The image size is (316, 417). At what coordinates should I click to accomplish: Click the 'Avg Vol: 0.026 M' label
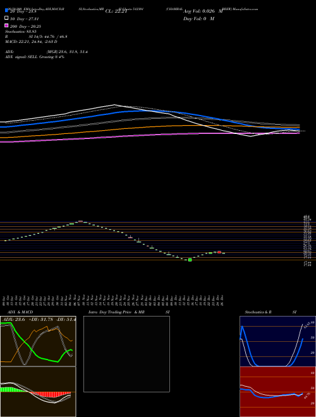(x=203, y=11)
